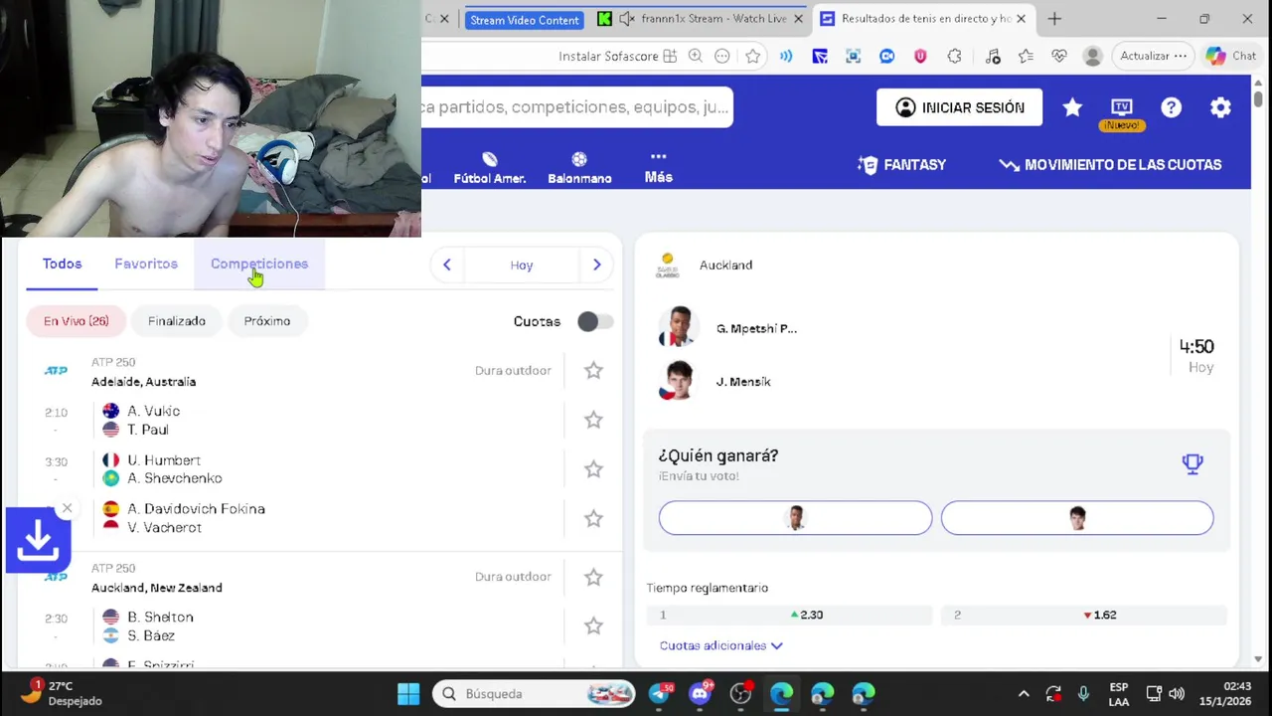Star the Adelaide, Australia tournament
Screen dimensions: 1272x716
tap(593, 370)
